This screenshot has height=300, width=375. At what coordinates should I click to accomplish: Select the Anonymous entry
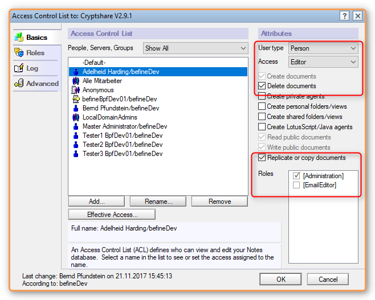tap(158, 90)
